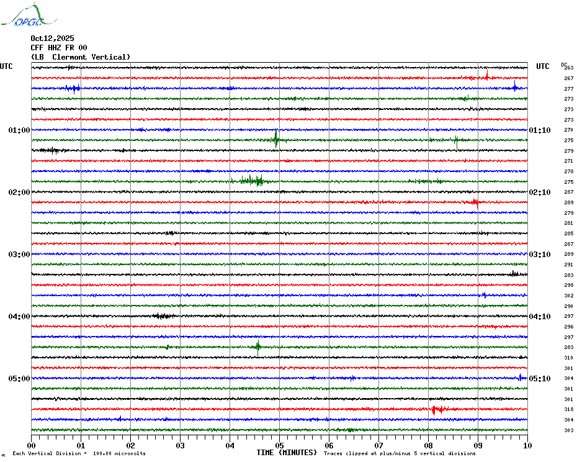Click the DC value 263 at top right
The width and height of the screenshot is (577, 462).
click(x=568, y=68)
